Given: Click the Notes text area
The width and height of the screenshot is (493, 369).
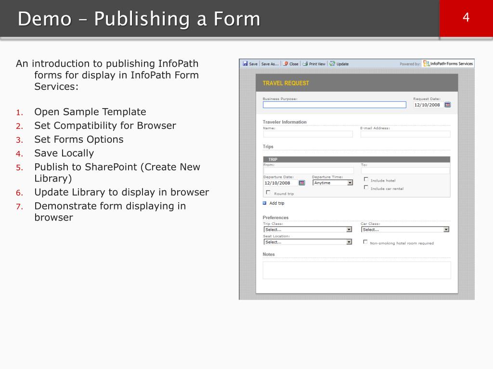Looking at the screenshot, I should pyautogui.click(x=357, y=270).
